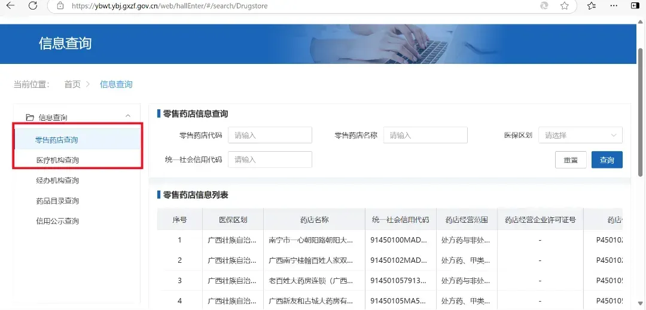Screen dimensions: 646x310
Task: Click the folder icon beside 信息查询
Action: click(x=30, y=118)
